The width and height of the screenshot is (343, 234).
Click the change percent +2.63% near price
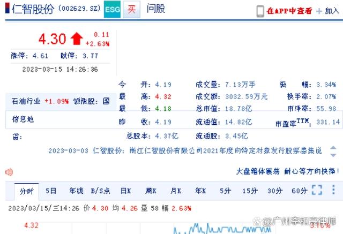(x=98, y=44)
